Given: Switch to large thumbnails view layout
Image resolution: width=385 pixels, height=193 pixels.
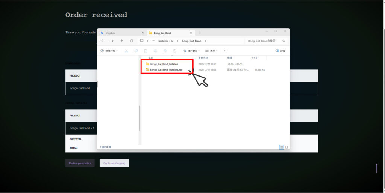Looking at the screenshot, I should tap(286, 147).
